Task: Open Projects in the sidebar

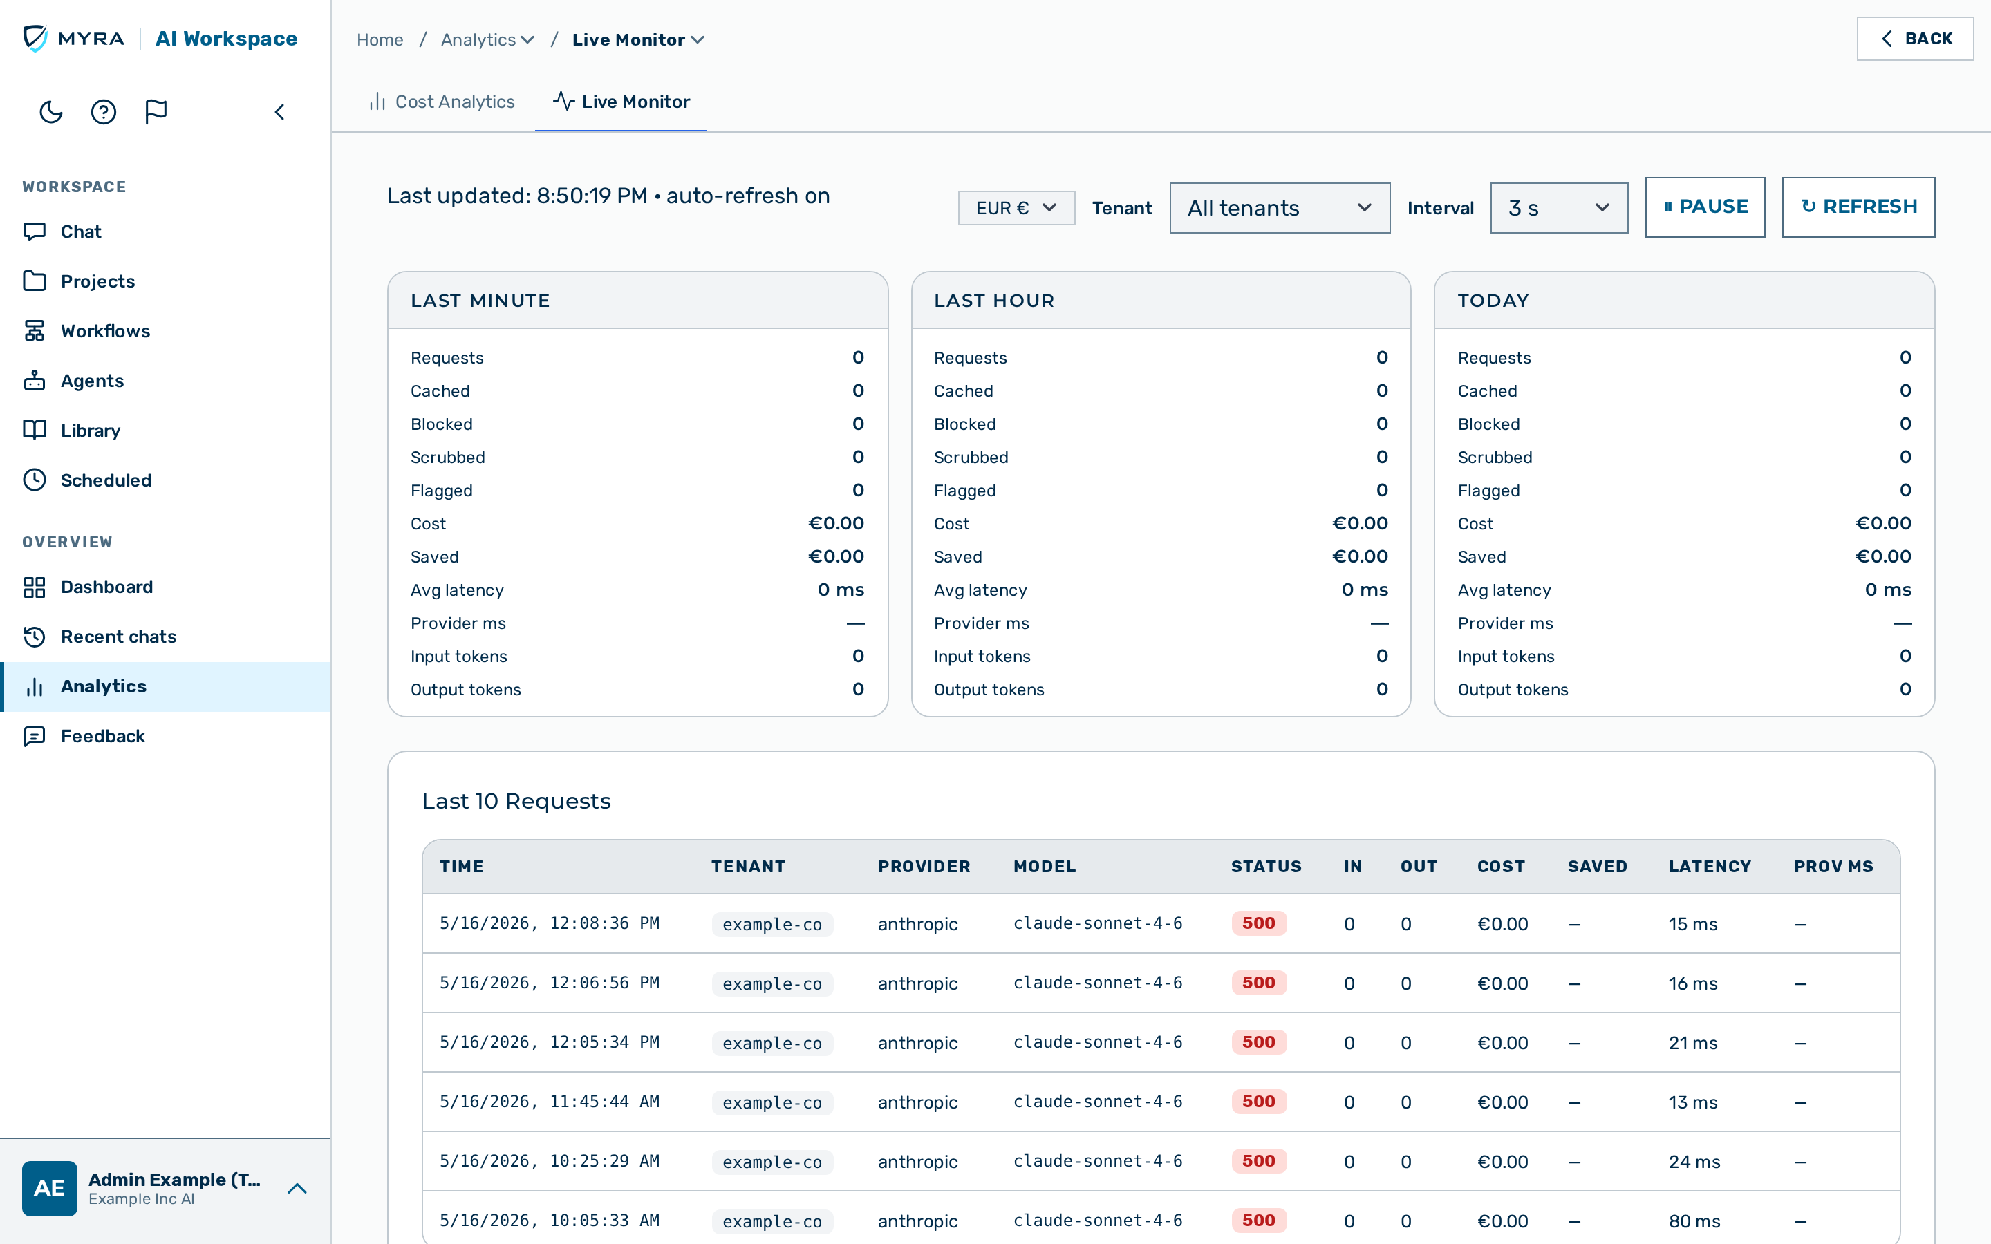Action: tap(165, 281)
